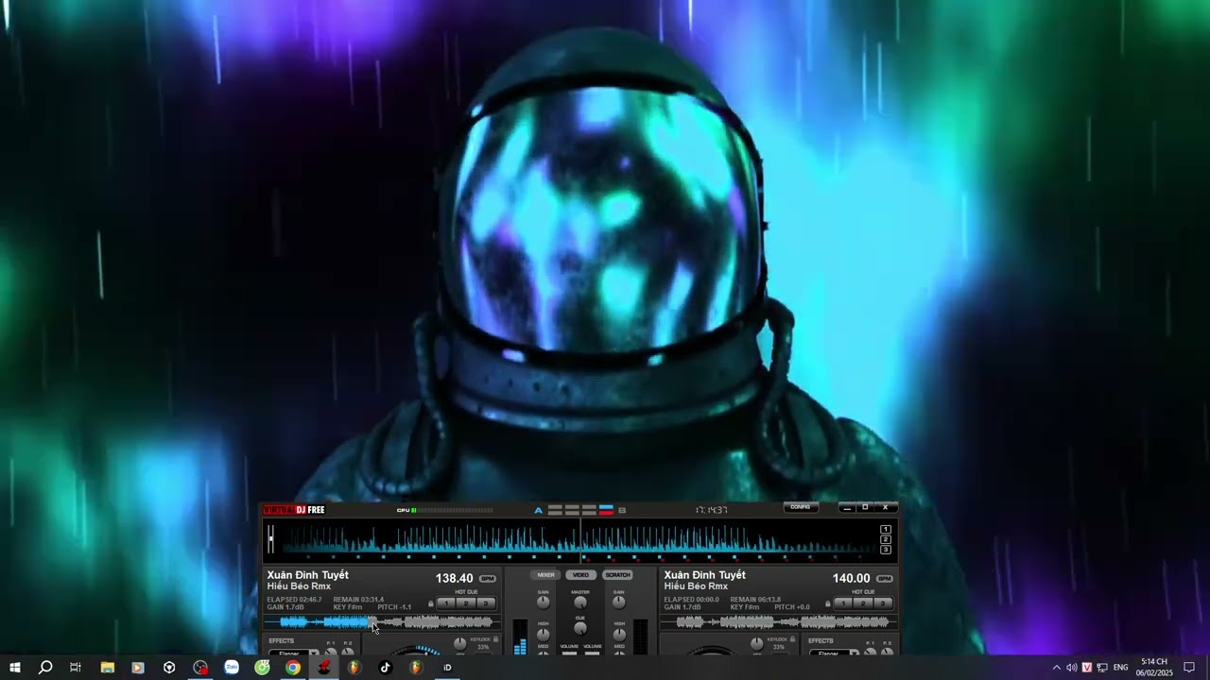The width and height of the screenshot is (1210, 680).
Task: Open Task View on the taskbar
Action: pos(76,668)
